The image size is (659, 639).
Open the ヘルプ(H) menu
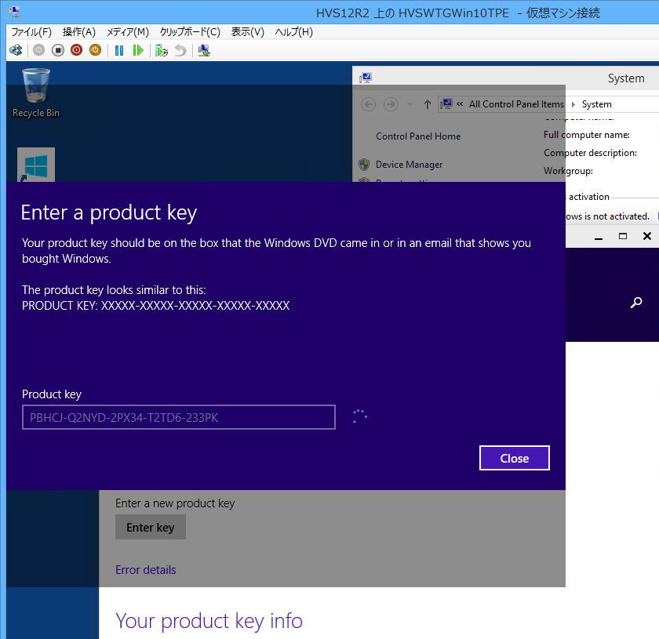pyautogui.click(x=293, y=32)
